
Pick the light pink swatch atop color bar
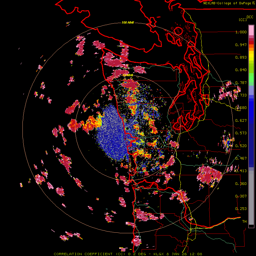click(x=251, y=30)
